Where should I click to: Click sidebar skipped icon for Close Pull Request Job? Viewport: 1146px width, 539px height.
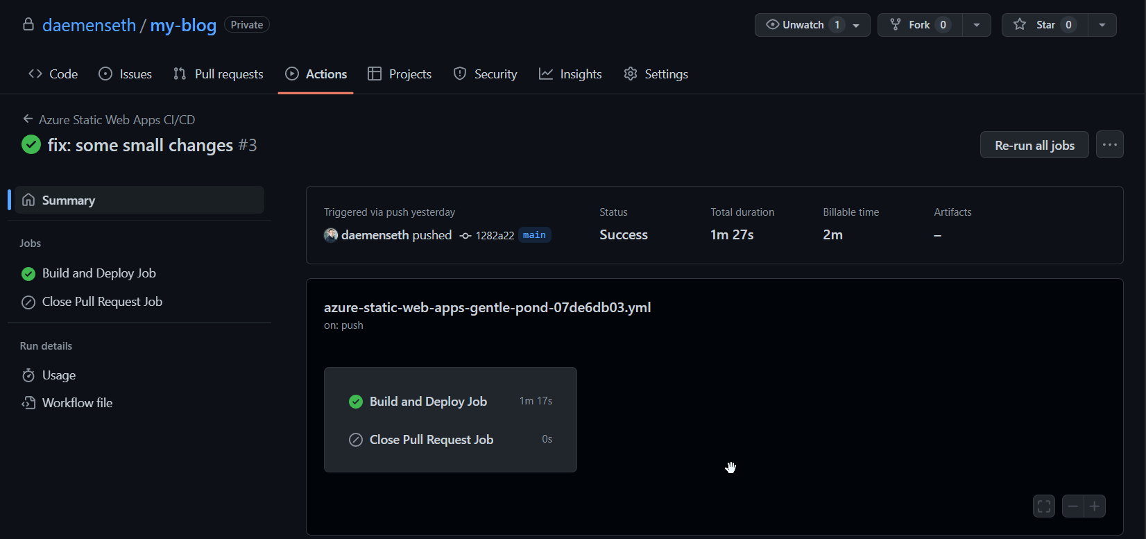[28, 302]
